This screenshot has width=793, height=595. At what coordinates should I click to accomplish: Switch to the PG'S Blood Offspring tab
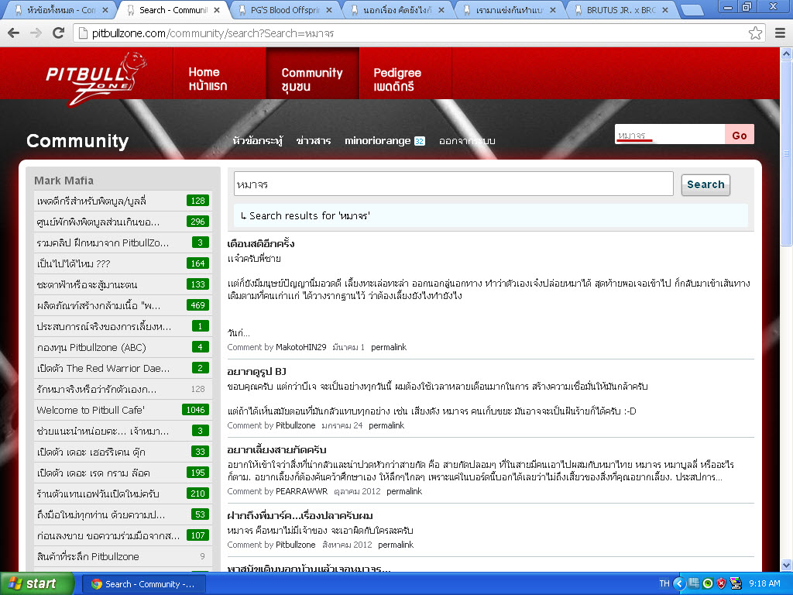click(x=285, y=10)
